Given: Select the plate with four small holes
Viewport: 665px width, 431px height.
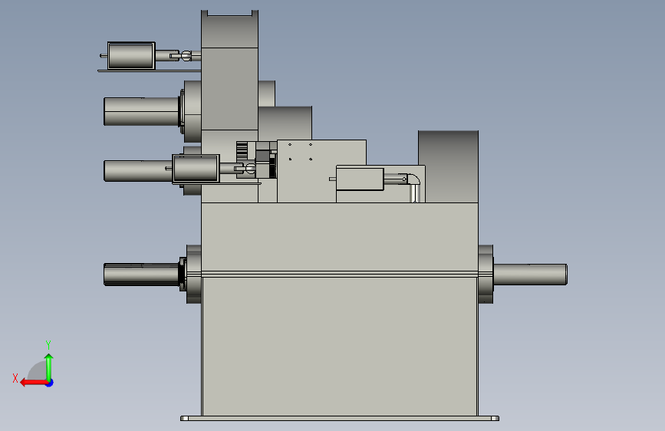Looking at the screenshot, I should [321, 170].
